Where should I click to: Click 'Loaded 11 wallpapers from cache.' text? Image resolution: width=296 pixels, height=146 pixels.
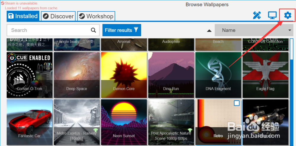[x=32, y=8]
